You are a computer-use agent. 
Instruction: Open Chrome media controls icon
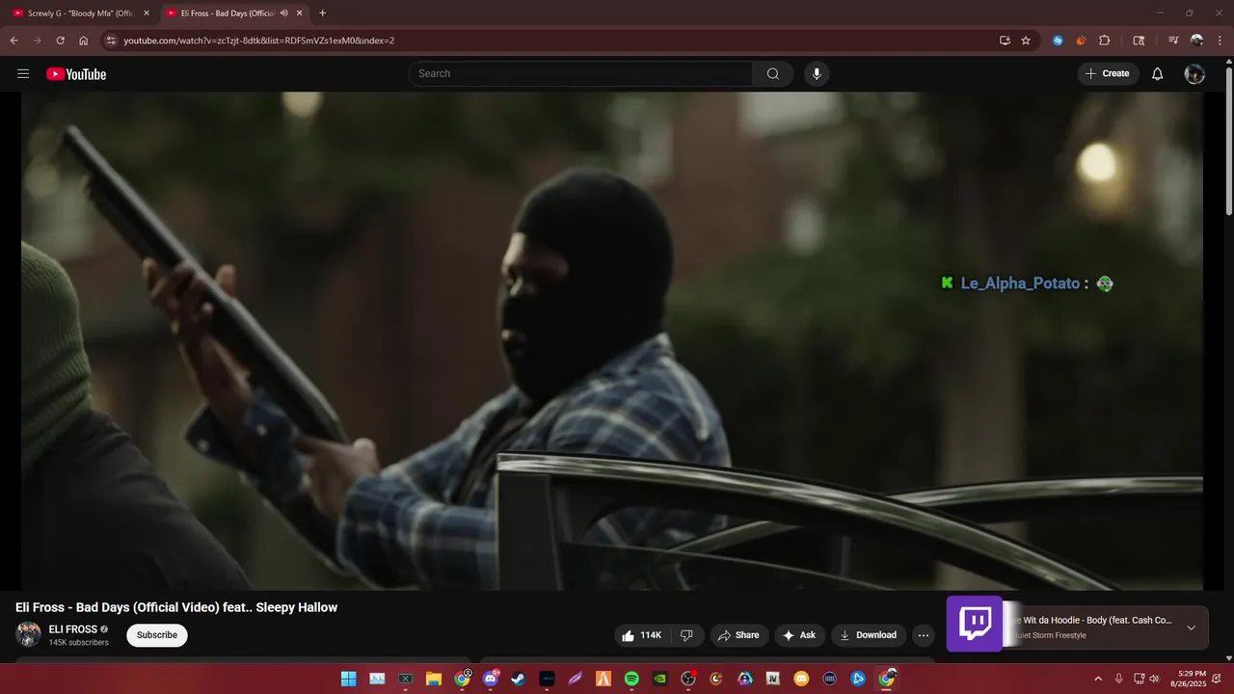[x=1173, y=40]
